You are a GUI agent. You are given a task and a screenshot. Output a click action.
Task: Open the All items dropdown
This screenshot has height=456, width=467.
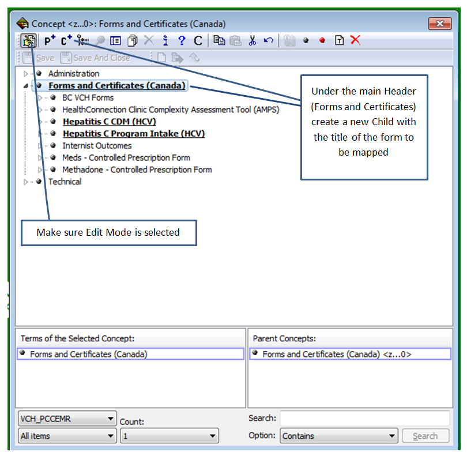click(67, 436)
